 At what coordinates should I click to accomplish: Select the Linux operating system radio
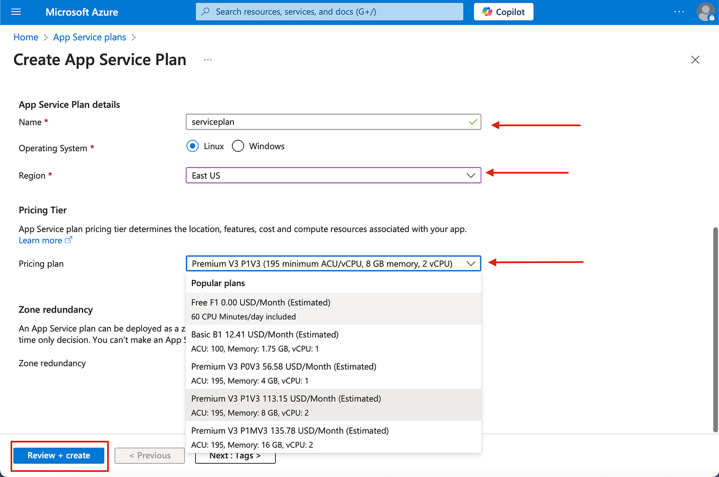click(x=192, y=145)
